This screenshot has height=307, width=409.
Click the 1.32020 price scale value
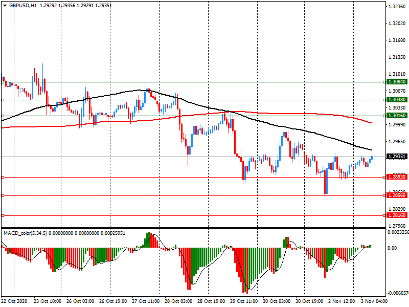[x=397, y=24]
